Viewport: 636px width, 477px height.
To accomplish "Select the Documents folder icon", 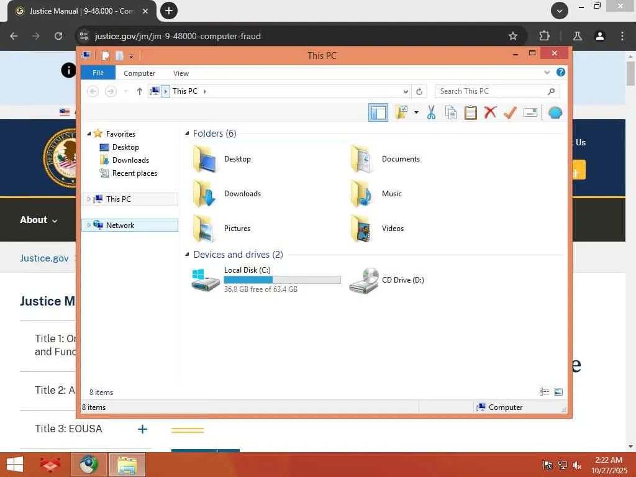I will [x=362, y=158].
